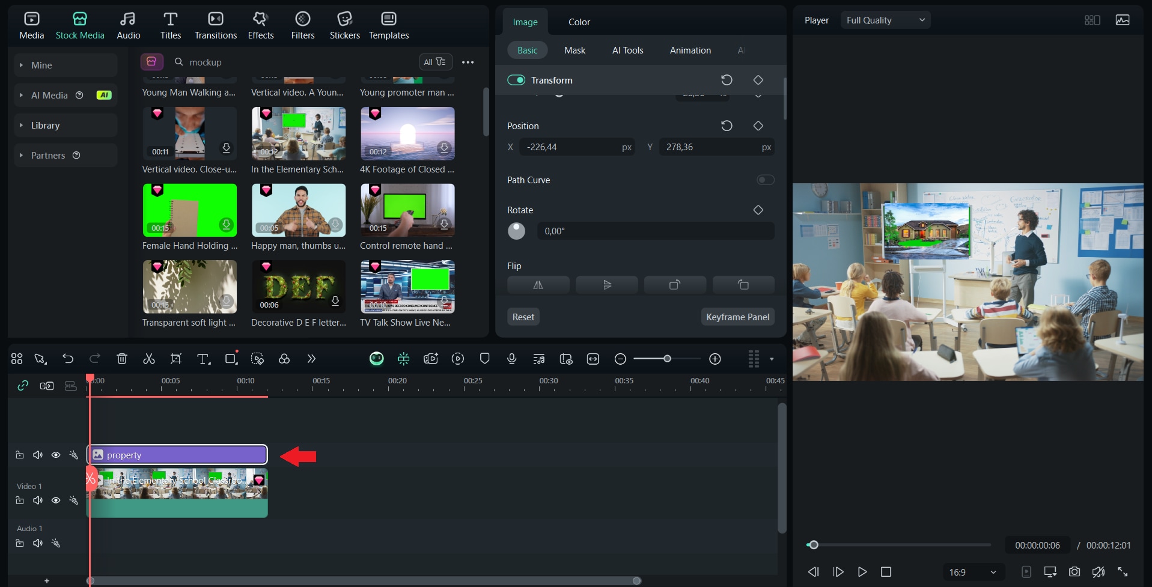
Task: Toggle the Transform switch
Action: [516, 80]
